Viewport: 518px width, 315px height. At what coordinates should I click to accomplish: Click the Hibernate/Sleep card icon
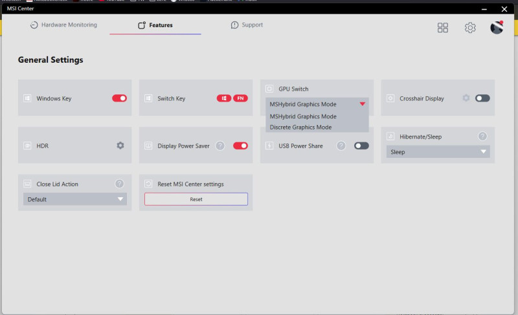tap(390, 136)
